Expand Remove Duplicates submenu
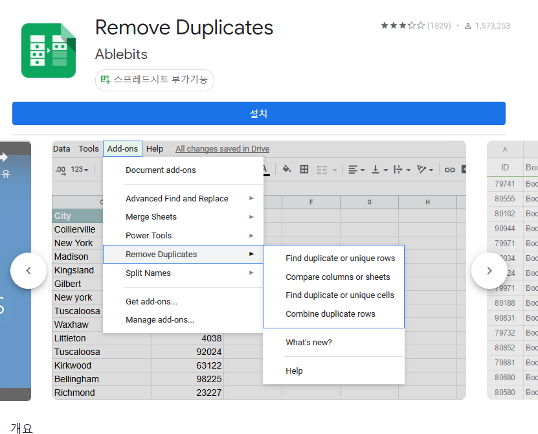Screen dimensions: 538x434 pyautogui.click(x=183, y=254)
